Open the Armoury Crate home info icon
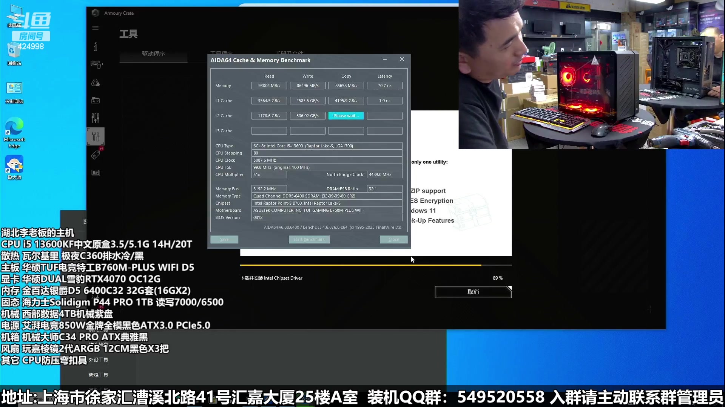The width and height of the screenshot is (725, 407). click(95, 46)
